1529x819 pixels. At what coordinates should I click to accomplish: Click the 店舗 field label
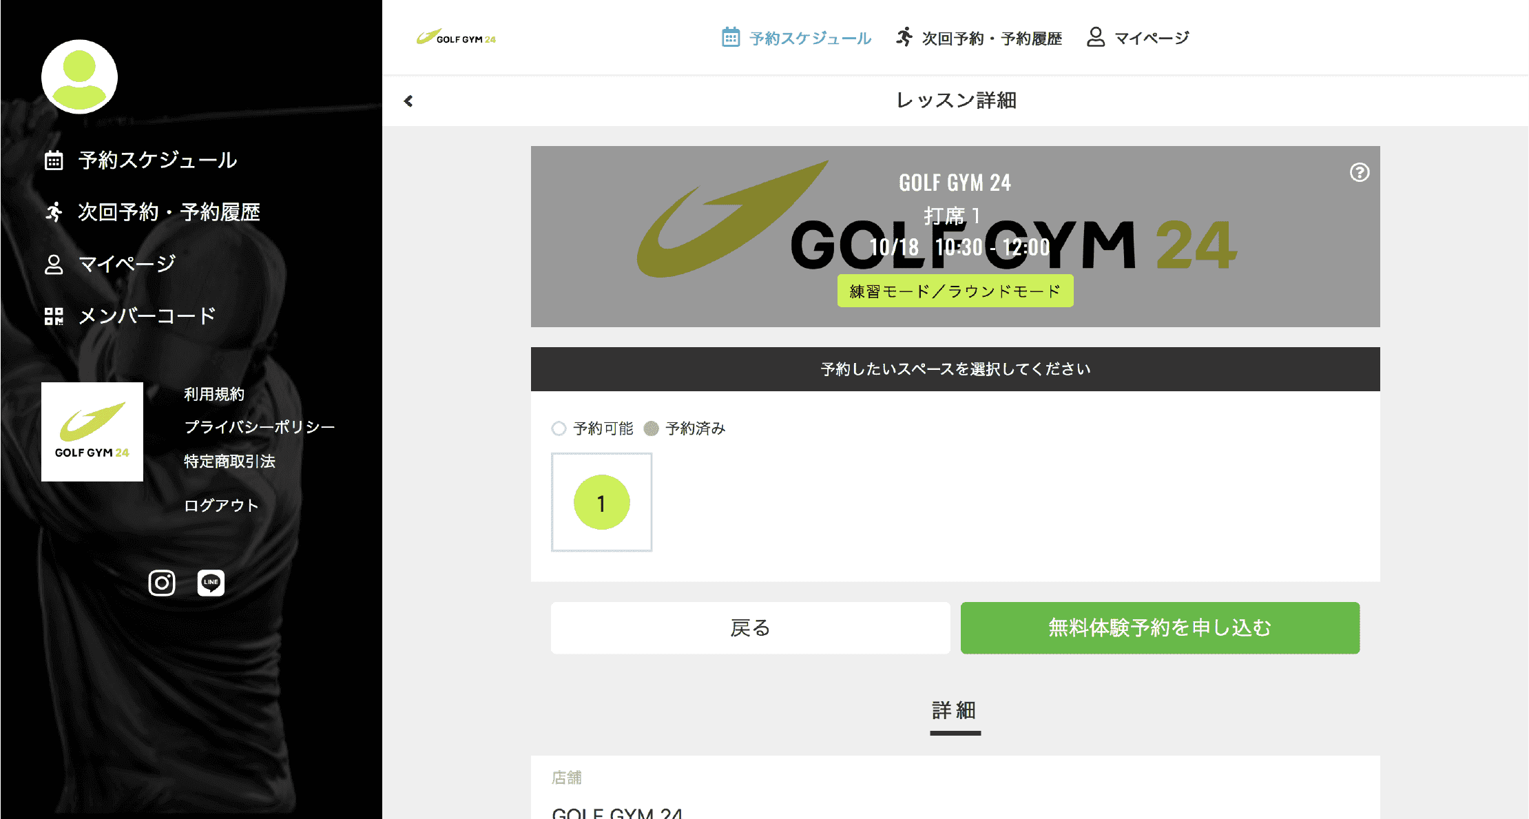[x=567, y=778]
